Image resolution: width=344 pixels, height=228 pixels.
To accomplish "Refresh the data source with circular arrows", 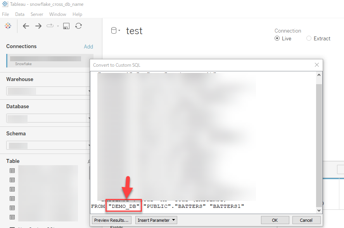I will pos(79,26).
